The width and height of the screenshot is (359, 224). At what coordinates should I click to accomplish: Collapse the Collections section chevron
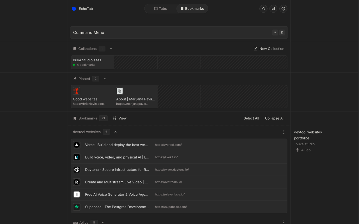point(111,49)
